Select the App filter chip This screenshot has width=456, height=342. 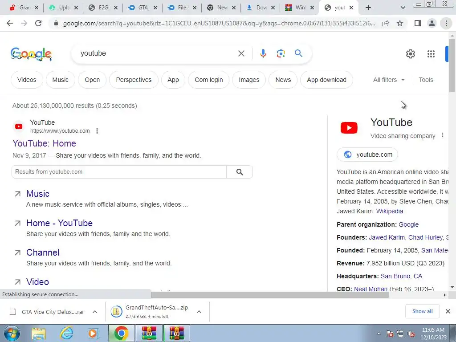coord(173,80)
